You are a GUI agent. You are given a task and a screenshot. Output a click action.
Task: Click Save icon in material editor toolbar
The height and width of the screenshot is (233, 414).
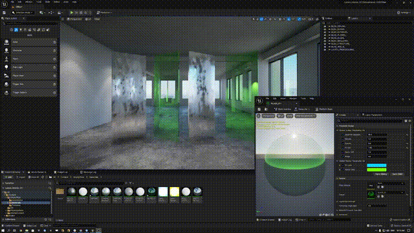pyautogui.click(x=259, y=109)
